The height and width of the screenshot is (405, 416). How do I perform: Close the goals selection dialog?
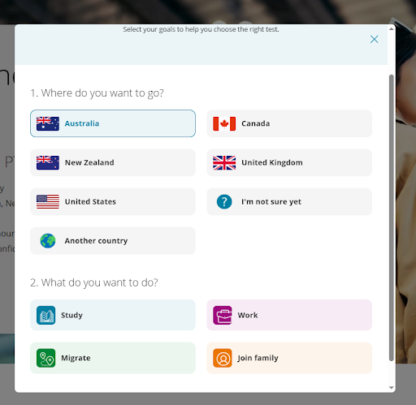pyautogui.click(x=374, y=39)
